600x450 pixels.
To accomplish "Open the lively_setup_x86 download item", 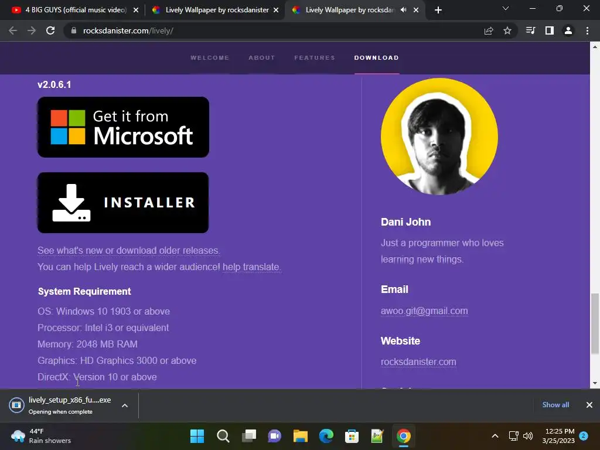I will tap(61, 405).
